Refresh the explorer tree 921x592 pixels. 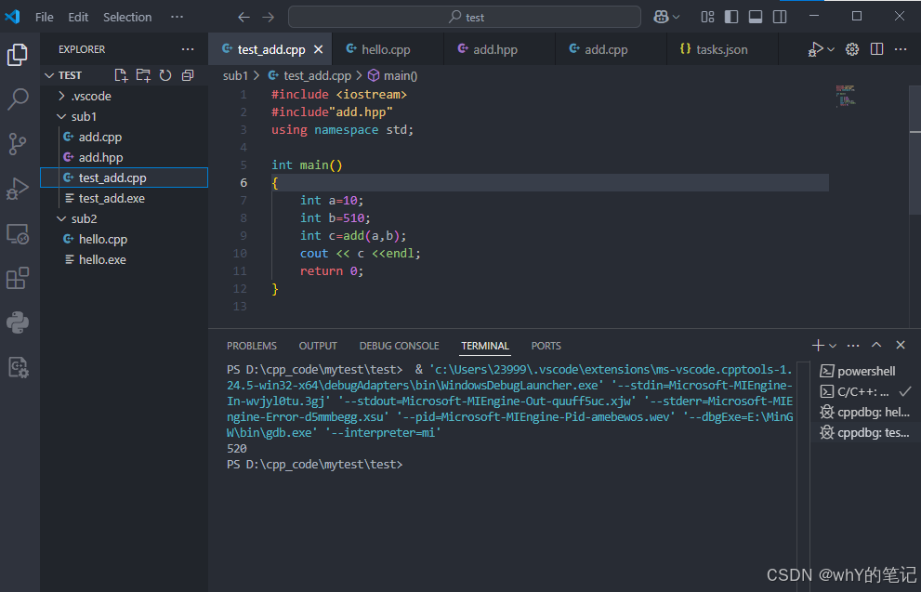[x=165, y=75]
